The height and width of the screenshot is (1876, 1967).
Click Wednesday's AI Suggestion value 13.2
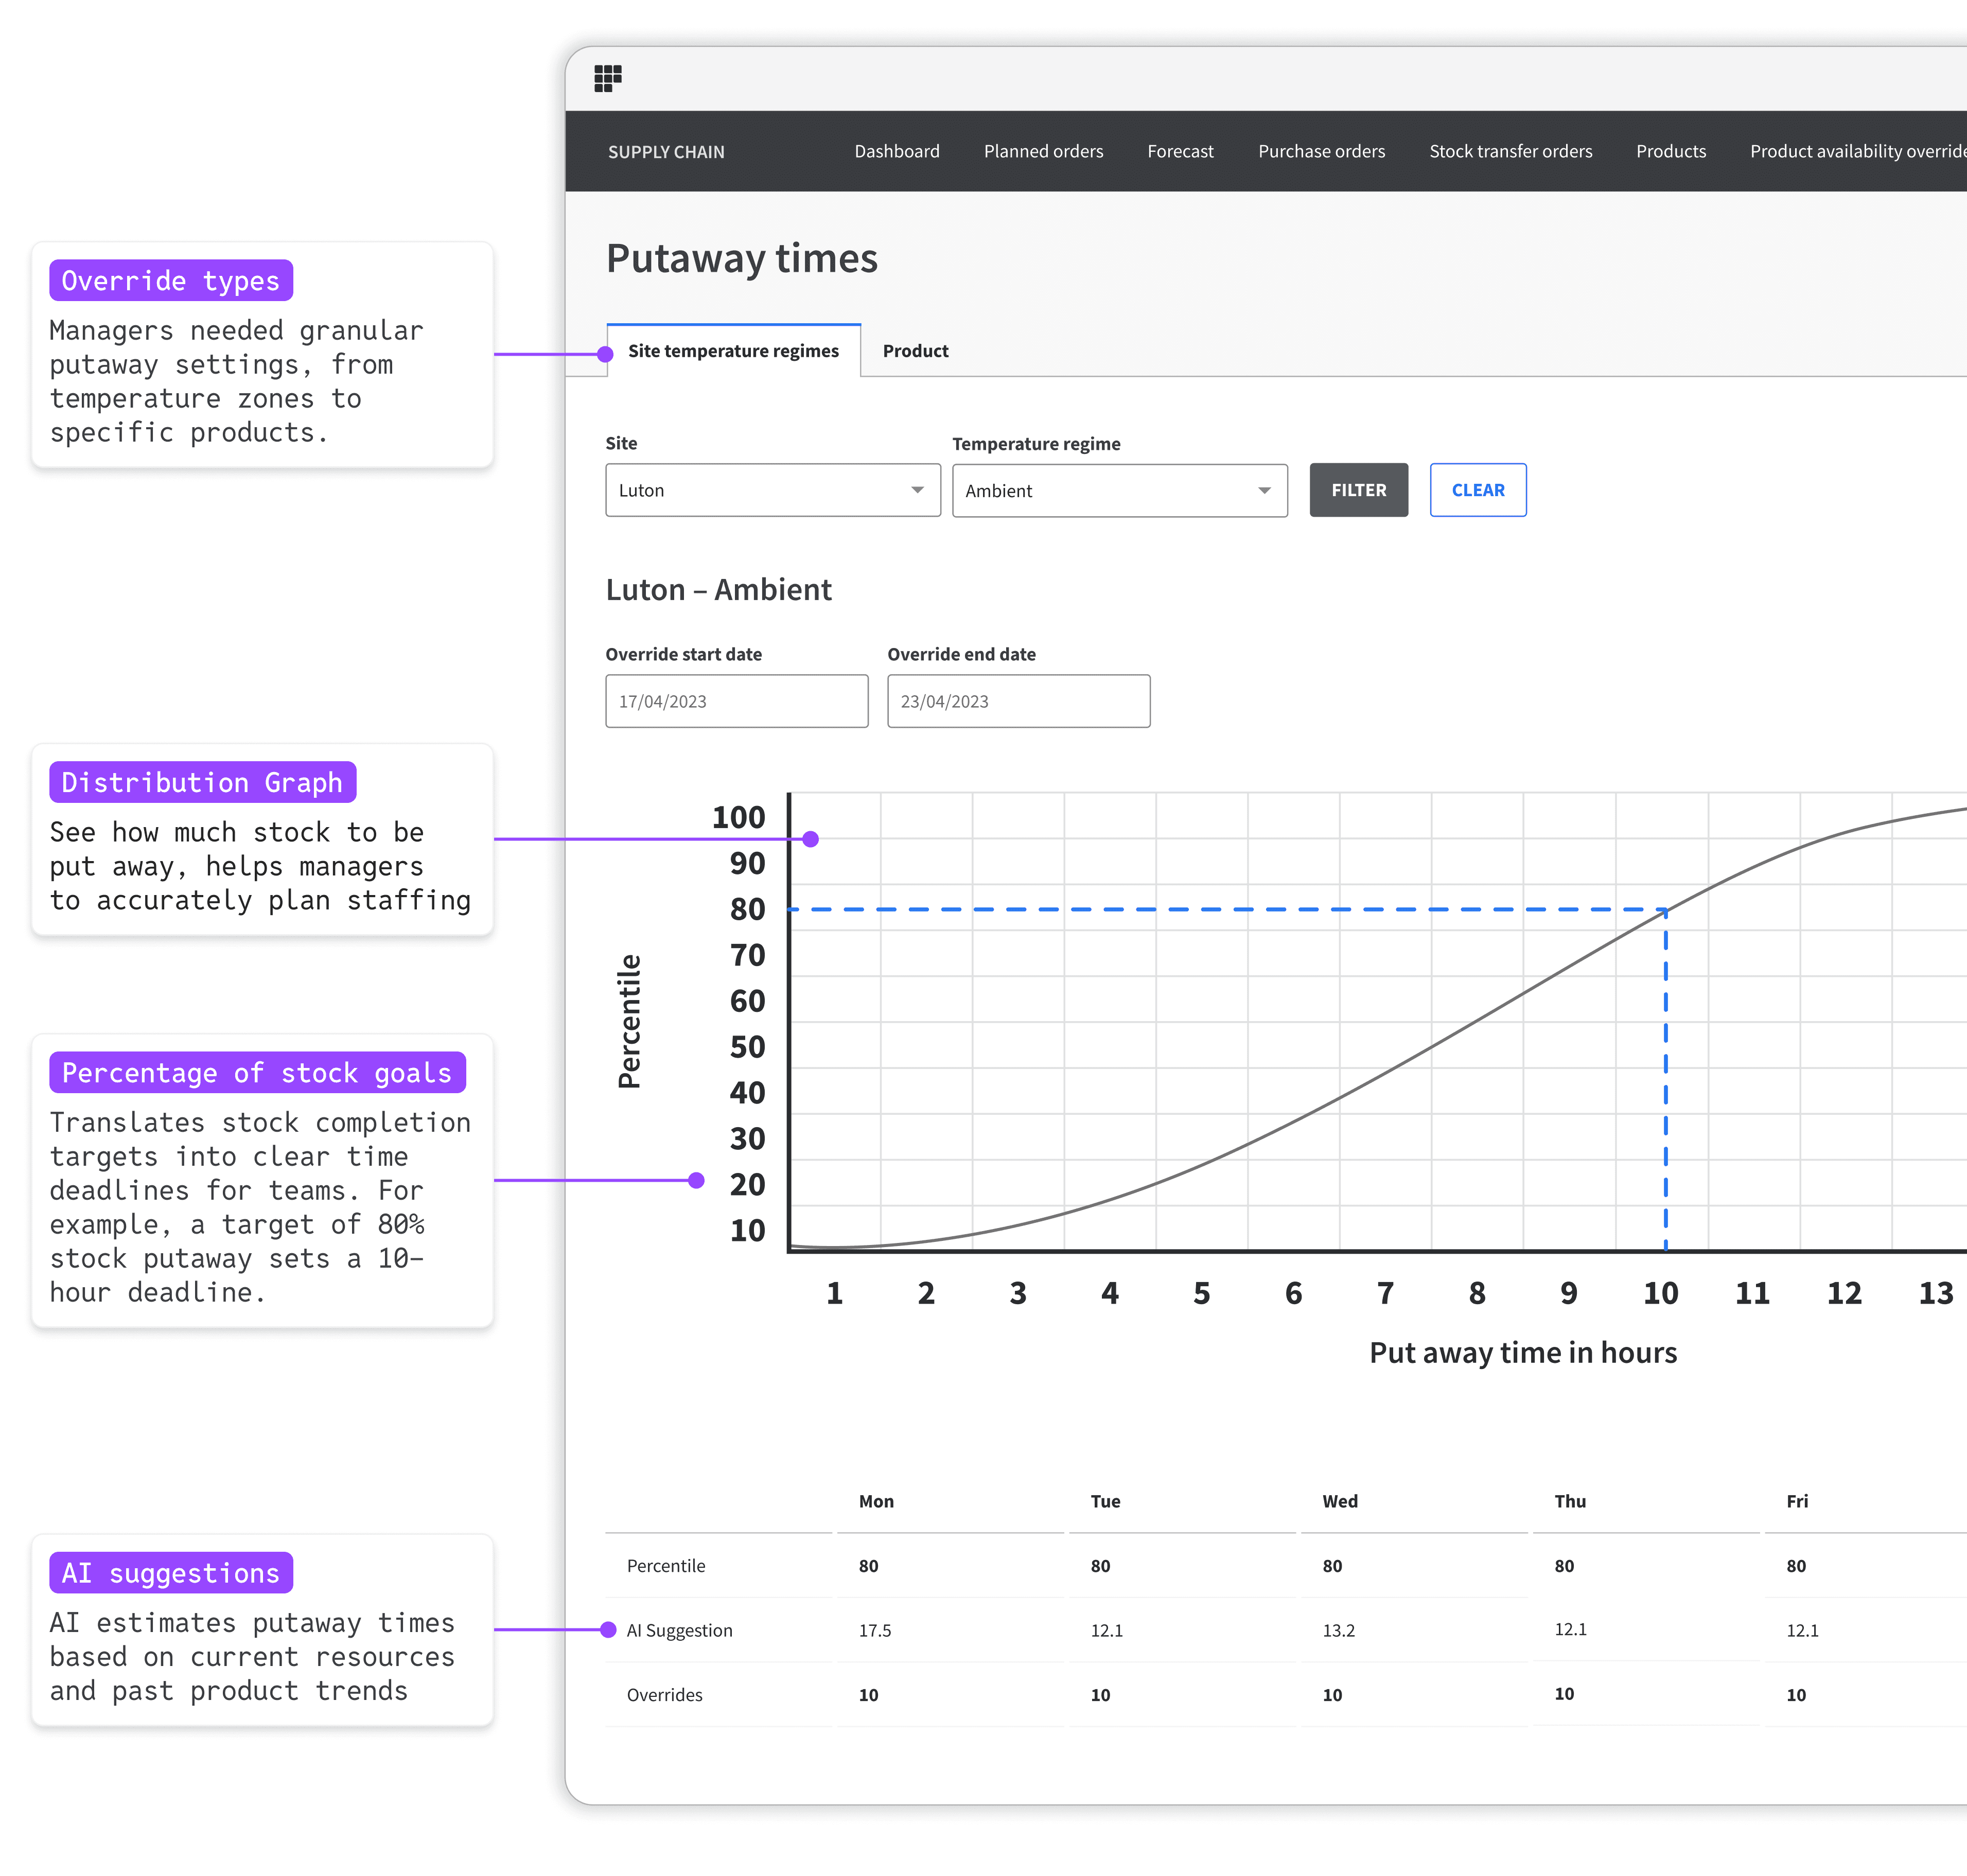click(1338, 1630)
